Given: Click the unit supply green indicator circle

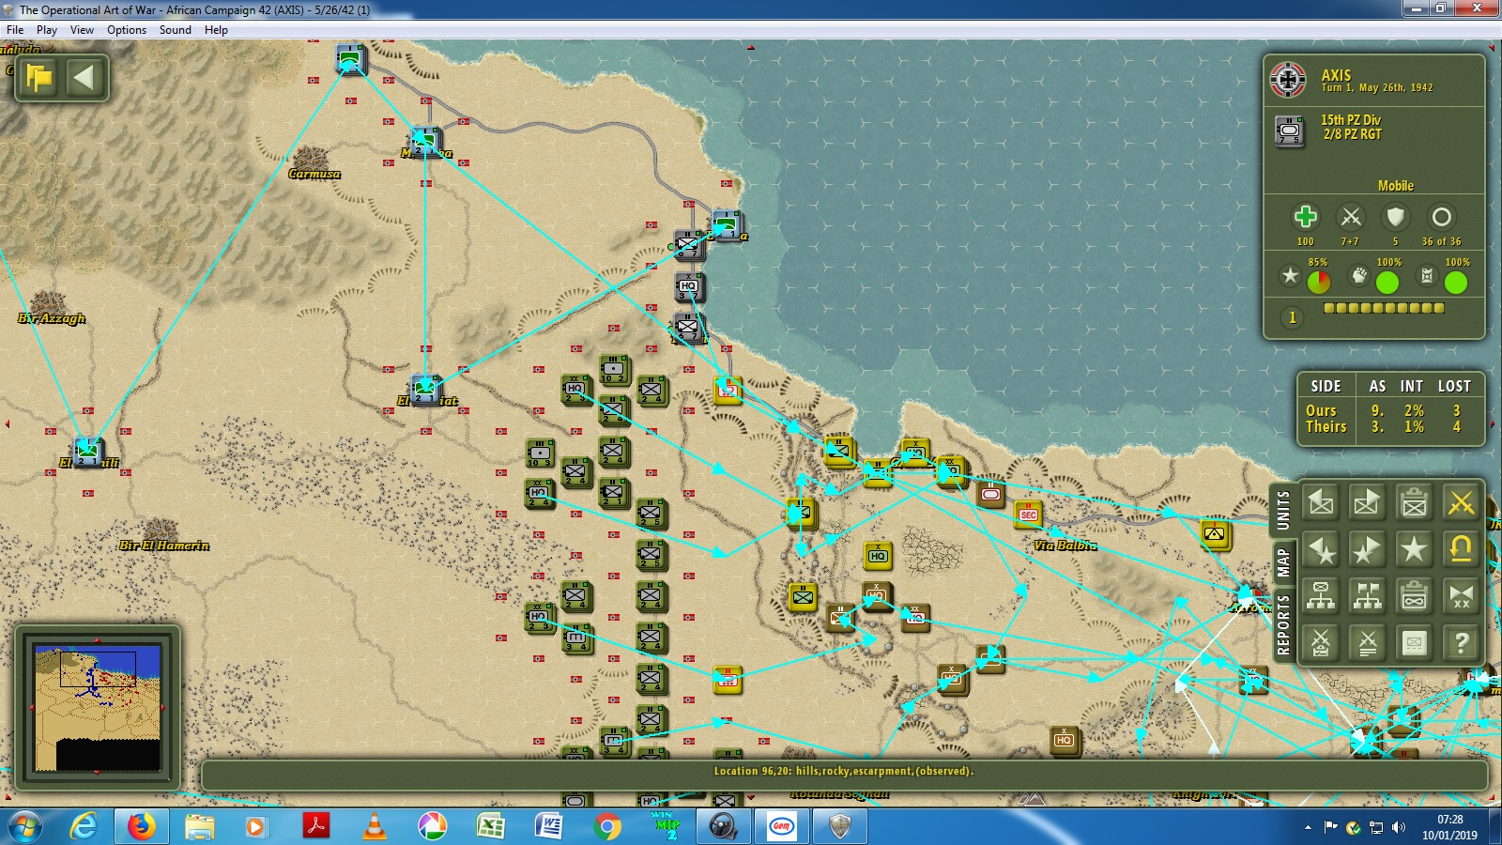Looking at the screenshot, I should [1456, 282].
